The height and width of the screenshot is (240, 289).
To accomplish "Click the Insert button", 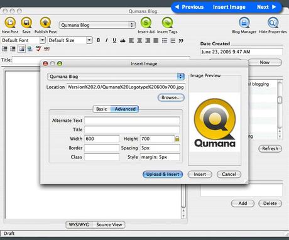I will pos(200,174).
